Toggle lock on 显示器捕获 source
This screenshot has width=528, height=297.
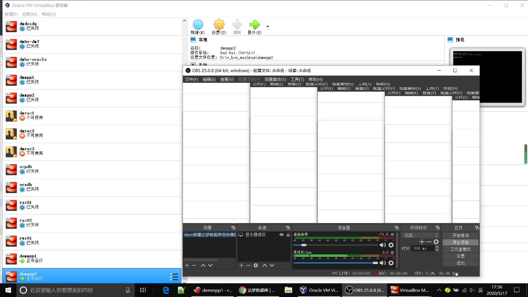click(288, 235)
